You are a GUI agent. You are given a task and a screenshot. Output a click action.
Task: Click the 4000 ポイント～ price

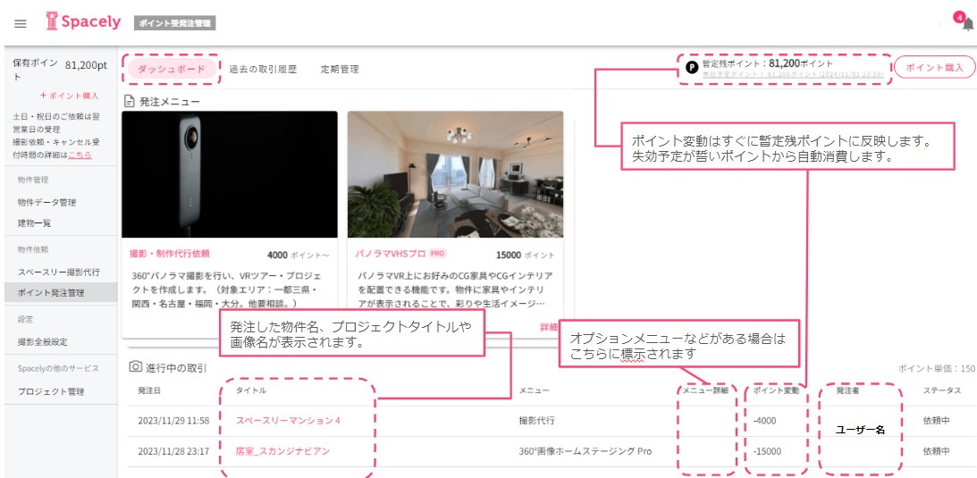click(299, 255)
